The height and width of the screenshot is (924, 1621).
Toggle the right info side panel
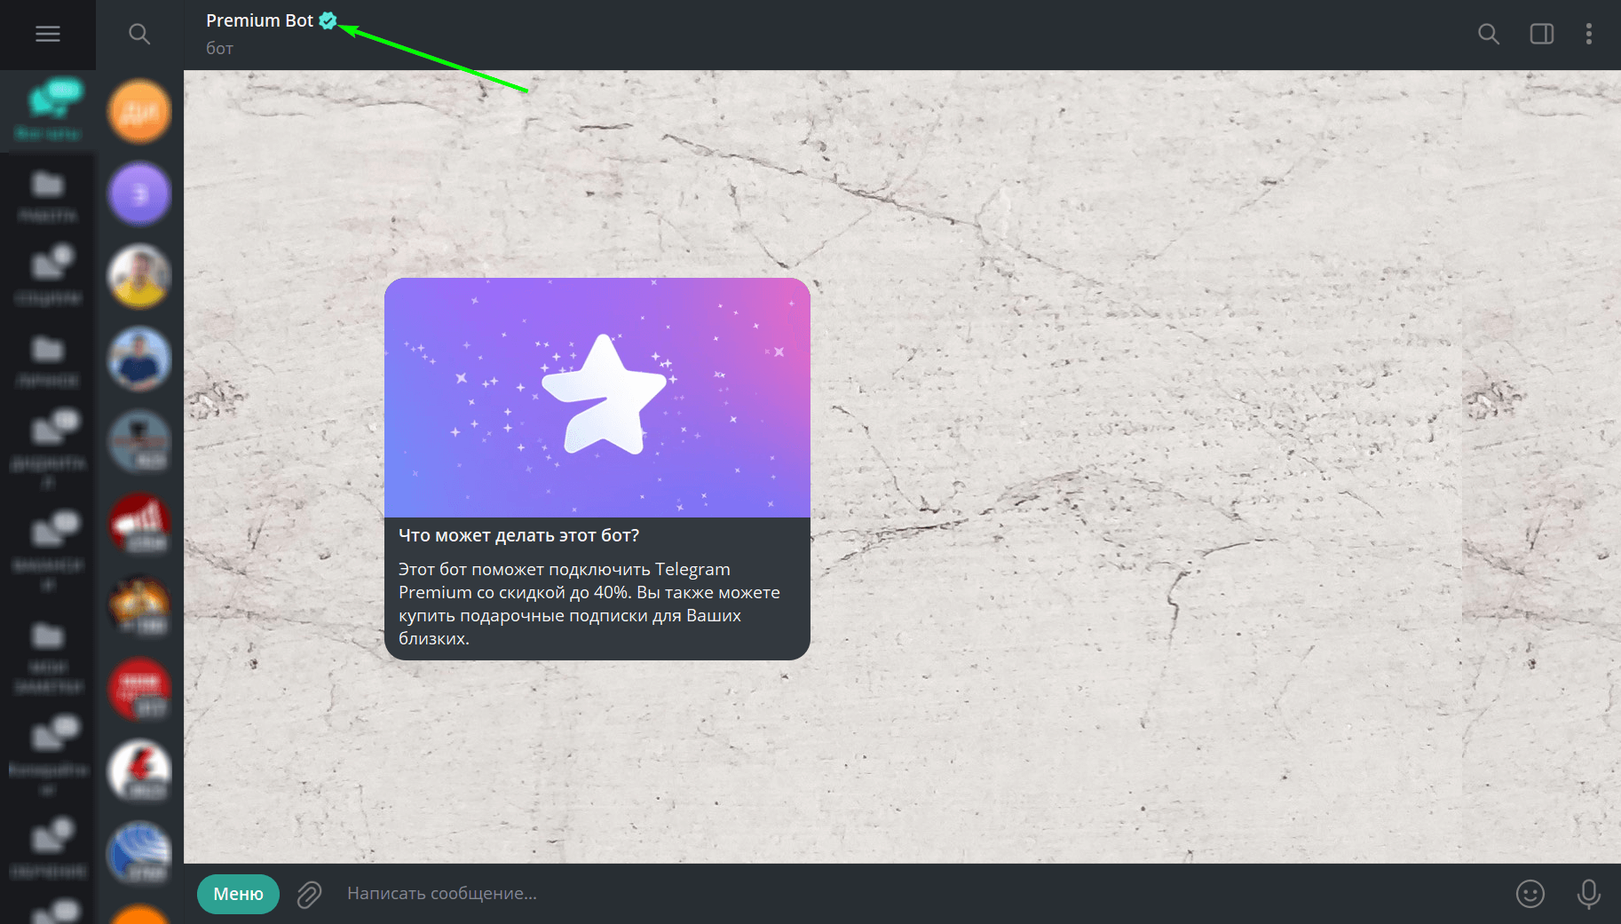tap(1542, 34)
